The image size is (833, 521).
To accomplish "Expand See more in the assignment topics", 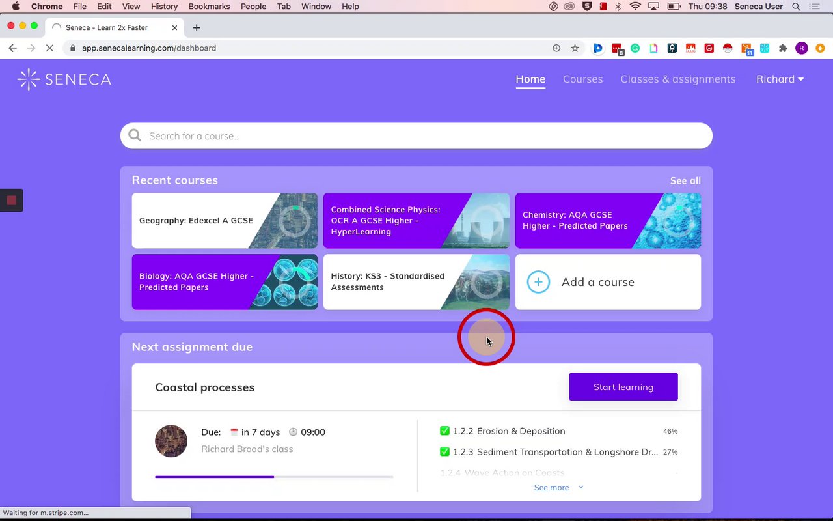I will tap(559, 488).
